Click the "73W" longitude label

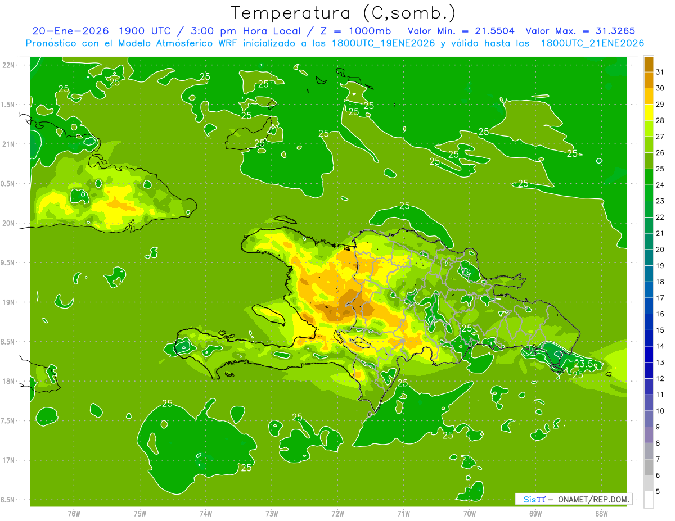click(x=272, y=513)
